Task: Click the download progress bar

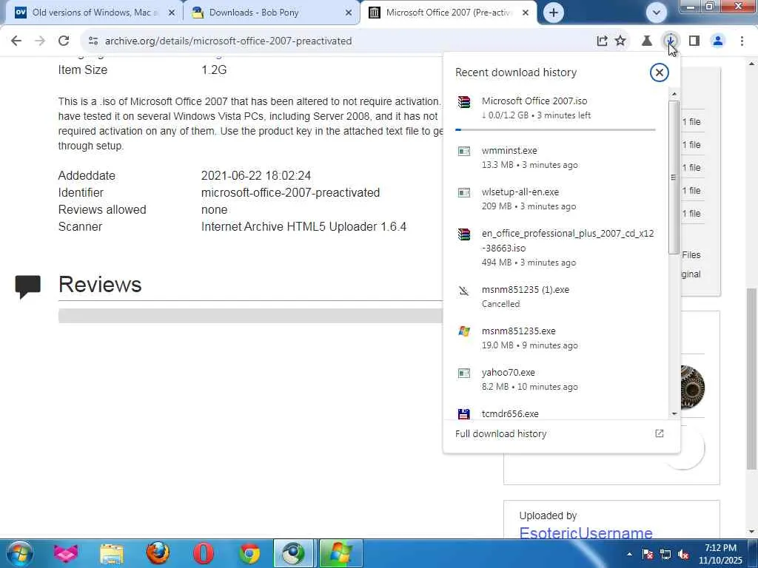Action: pos(555,129)
